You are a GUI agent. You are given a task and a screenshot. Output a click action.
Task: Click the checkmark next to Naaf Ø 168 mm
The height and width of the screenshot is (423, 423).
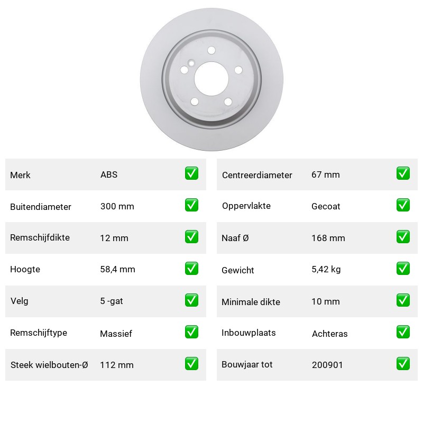click(403, 236)
